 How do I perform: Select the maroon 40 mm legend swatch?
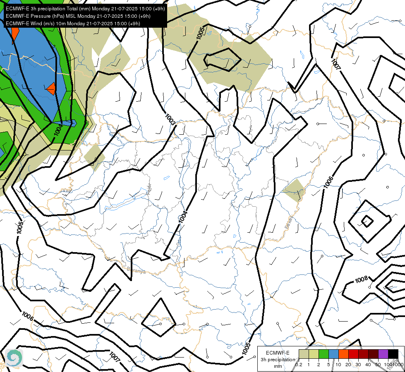pos(373,354)
